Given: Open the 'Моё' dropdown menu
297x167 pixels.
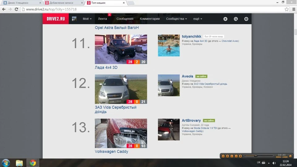Looking at the screenshot, I should point(87,19).
